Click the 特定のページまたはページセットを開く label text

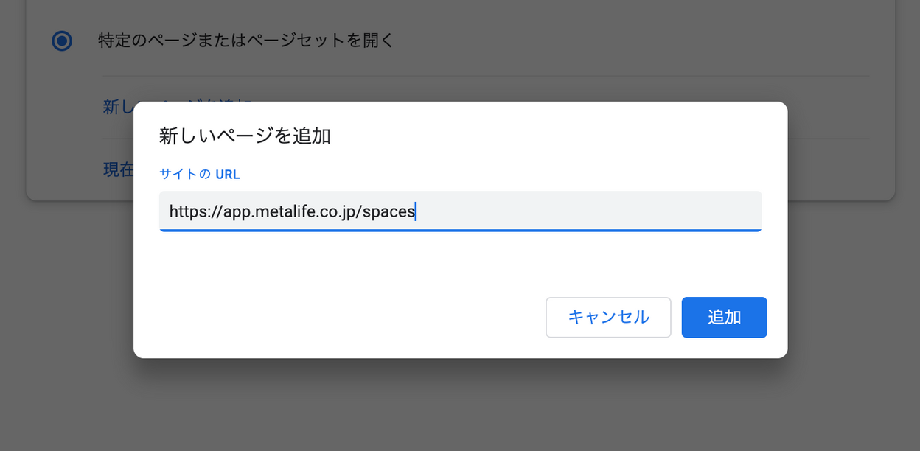pos(246,41)
